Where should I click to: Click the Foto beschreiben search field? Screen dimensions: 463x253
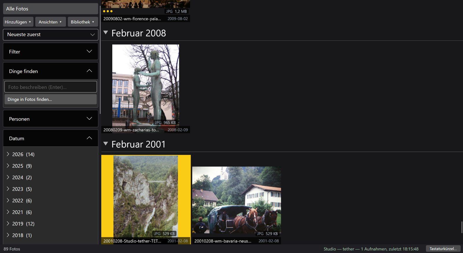click(x=51, y=87)
